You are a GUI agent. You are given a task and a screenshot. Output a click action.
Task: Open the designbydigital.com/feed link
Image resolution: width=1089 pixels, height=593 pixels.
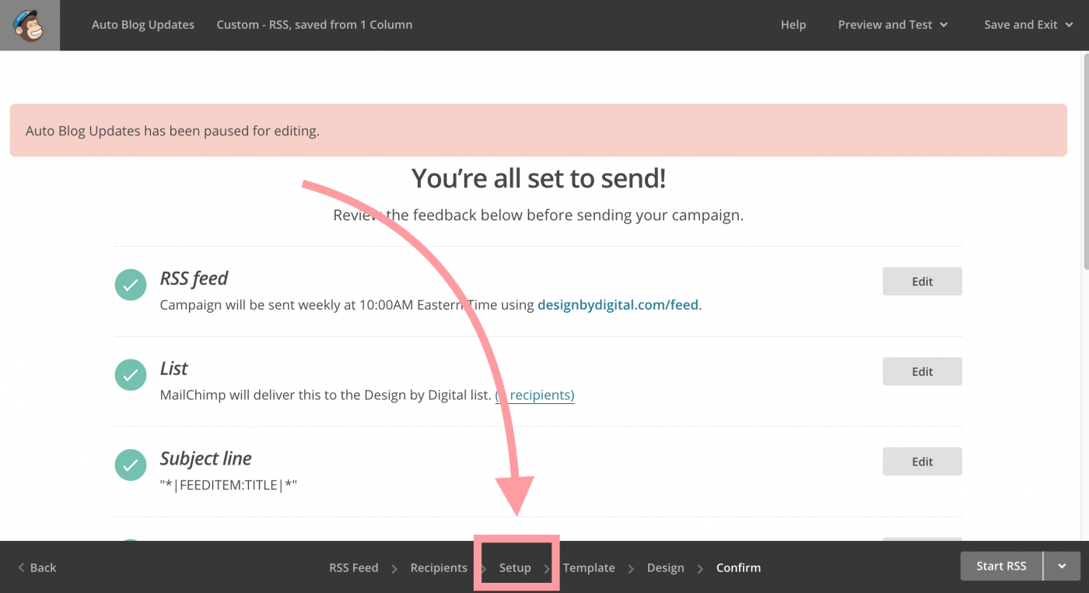coord(617,304)
